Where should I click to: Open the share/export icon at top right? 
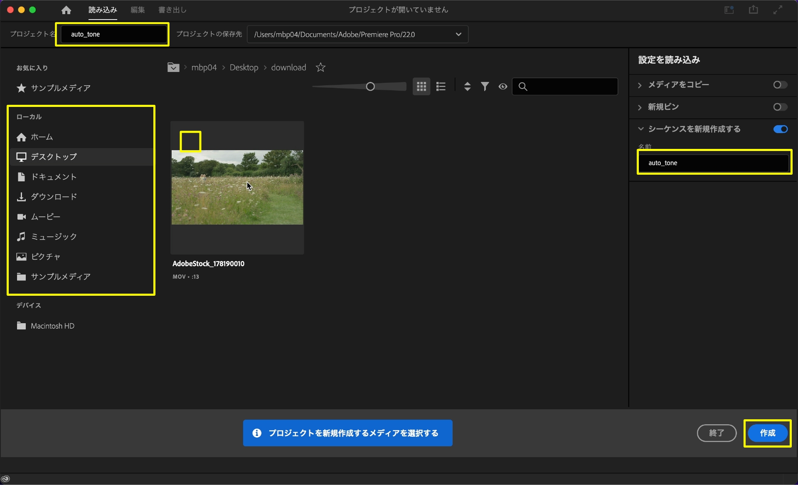tap(753, 10)
